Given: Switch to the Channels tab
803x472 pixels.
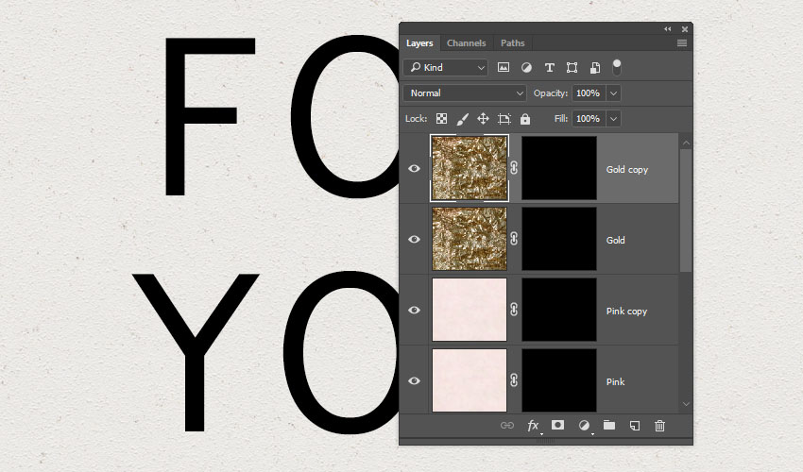Looking at the screenshot, I should tap(466, 43).
